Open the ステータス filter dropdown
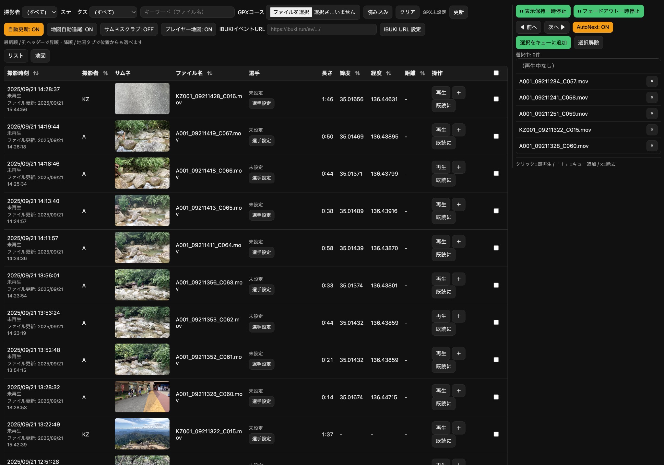Viewport: 664px width, 465px height. [113, 12]
